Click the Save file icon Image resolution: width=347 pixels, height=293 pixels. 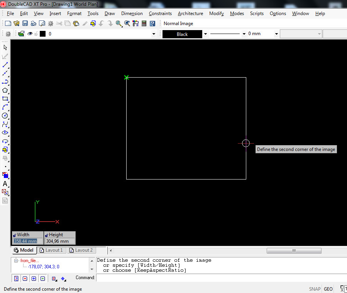25,24
